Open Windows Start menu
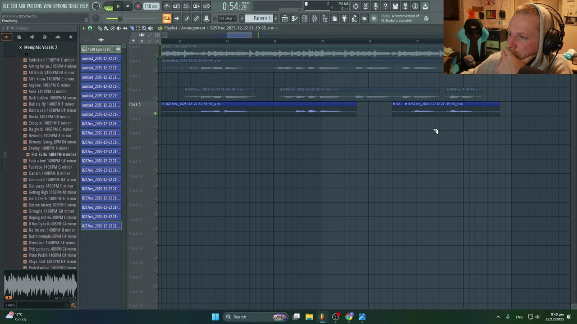Viewport: 577px width, 324px height. coord(215,317)
